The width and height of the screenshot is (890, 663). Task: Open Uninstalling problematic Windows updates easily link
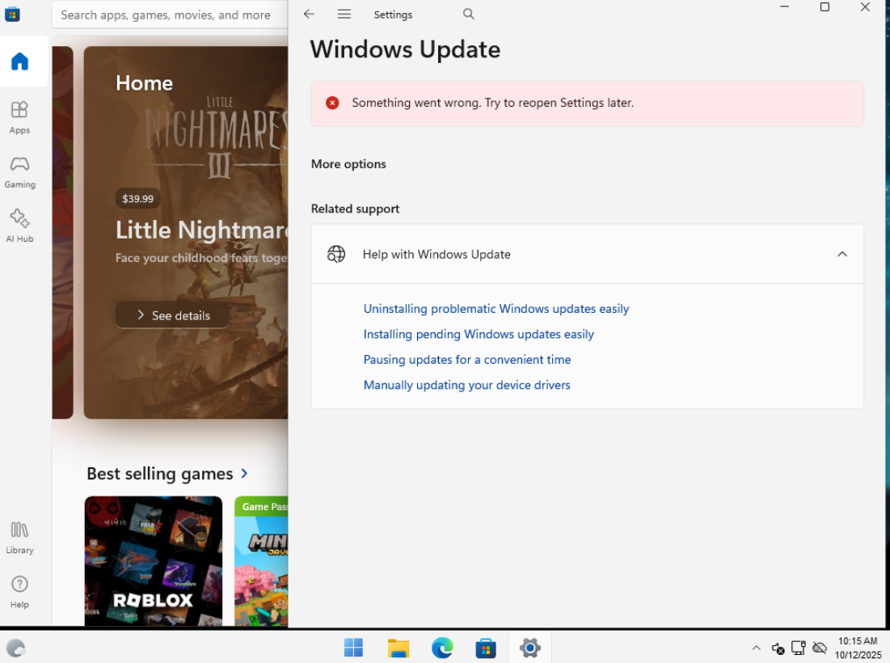[x=496, y=309]
